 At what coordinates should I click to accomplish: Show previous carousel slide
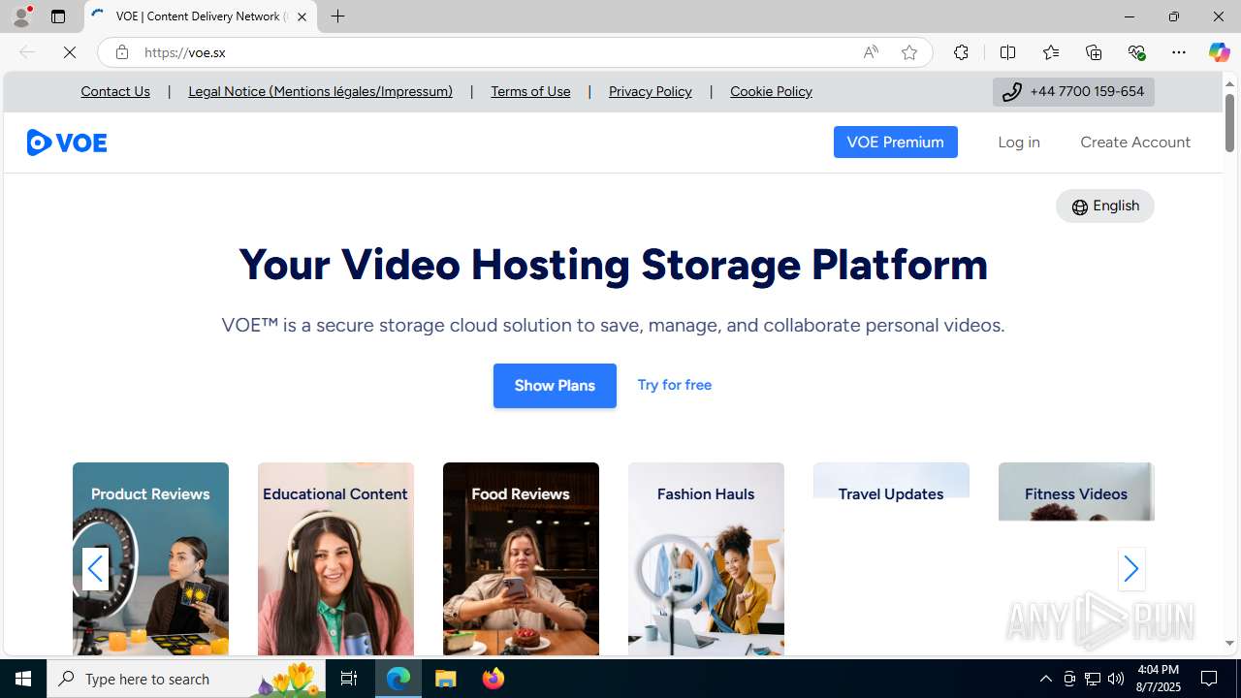click(x=95, y=569)
